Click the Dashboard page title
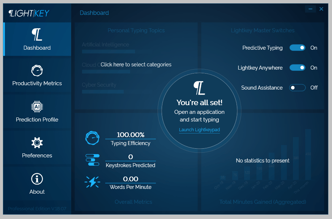 pos(94,13)
